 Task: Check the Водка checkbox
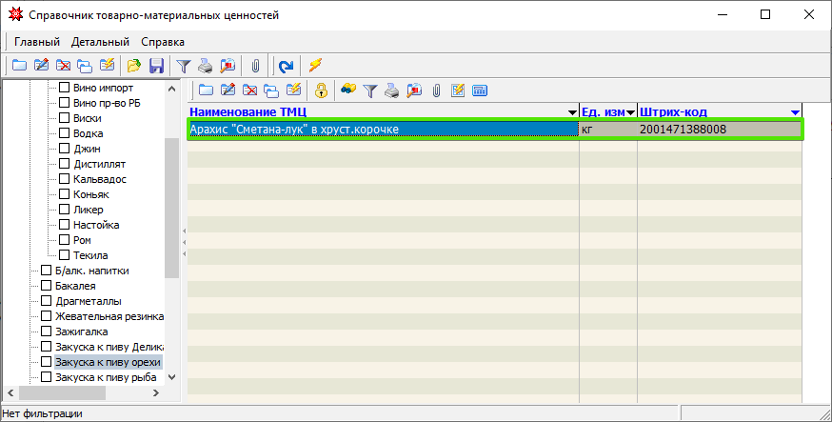pos(66,133)
